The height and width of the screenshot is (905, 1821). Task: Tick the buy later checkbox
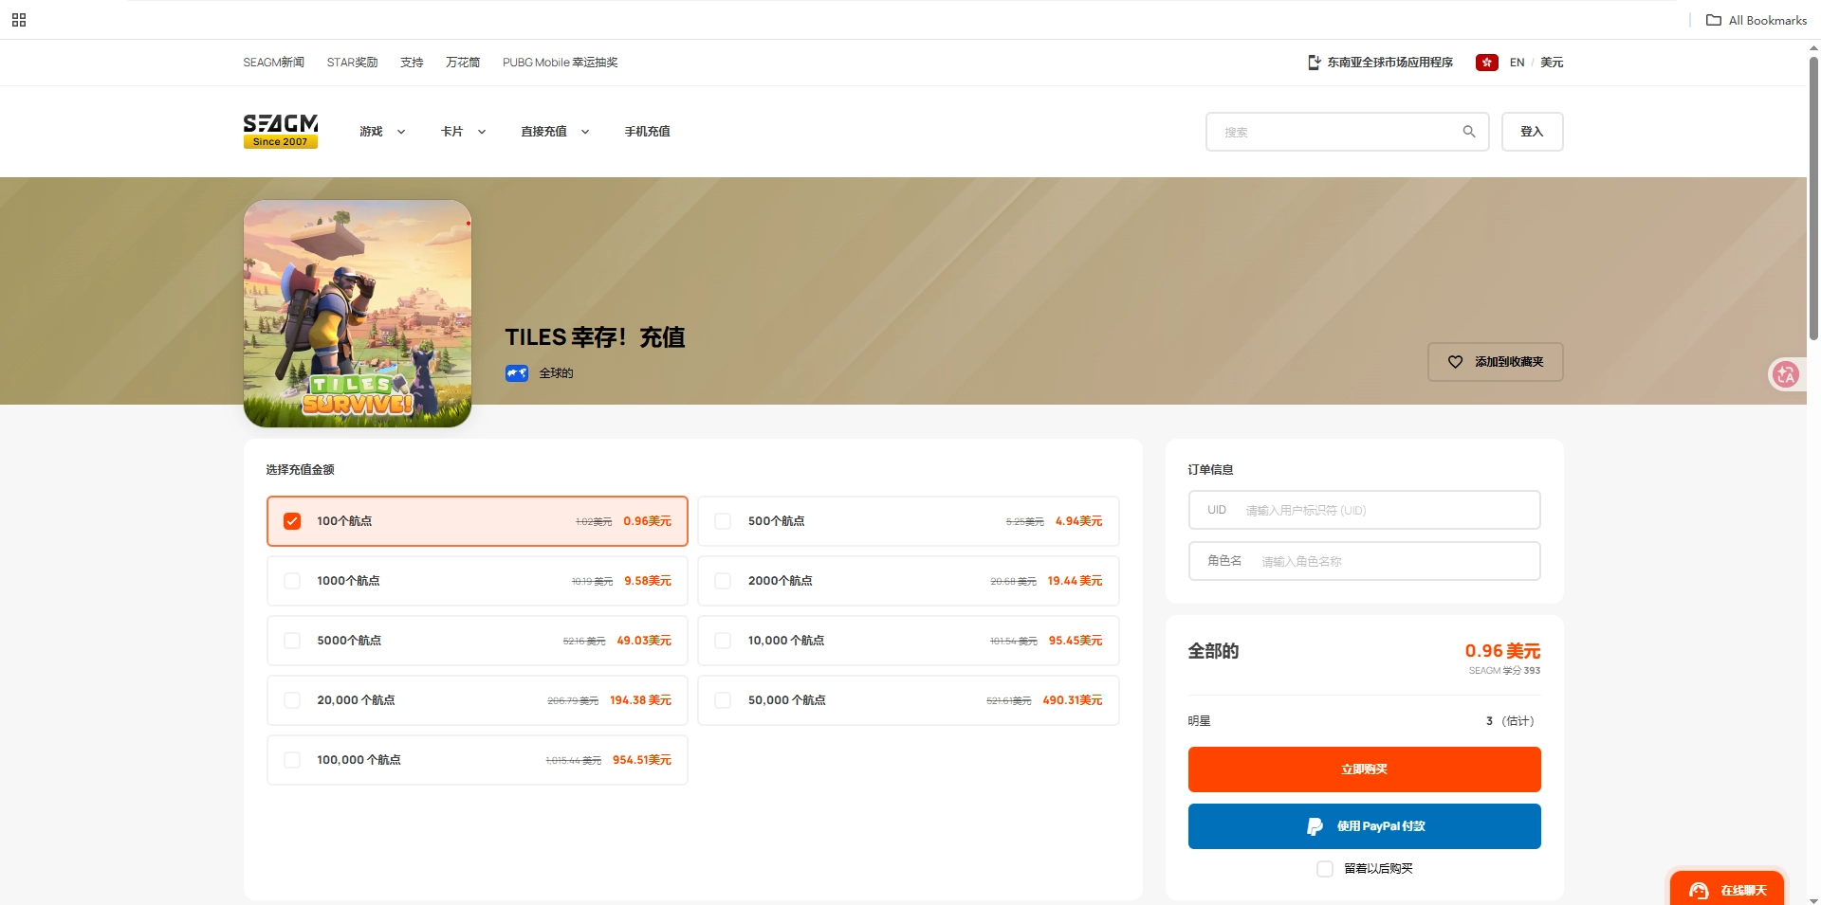pos(1325,869)
